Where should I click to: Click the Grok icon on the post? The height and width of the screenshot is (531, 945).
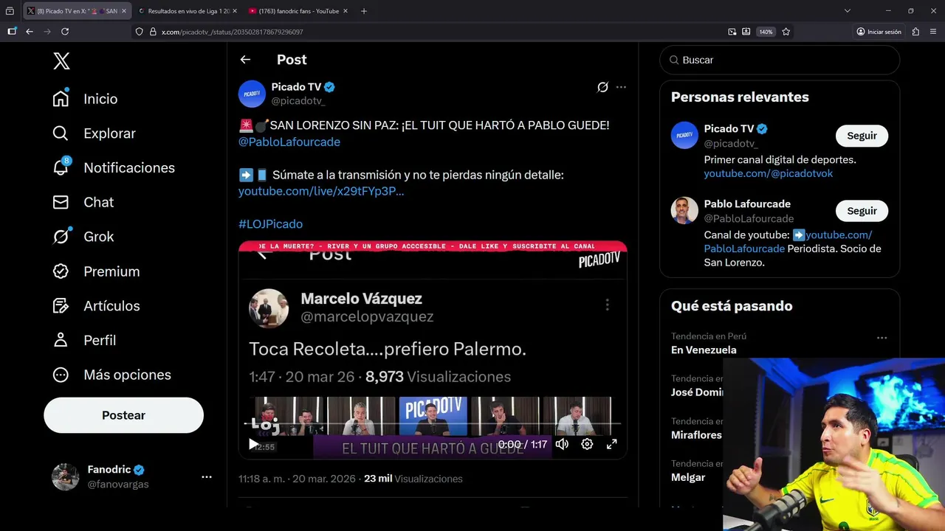pos(602,87)
